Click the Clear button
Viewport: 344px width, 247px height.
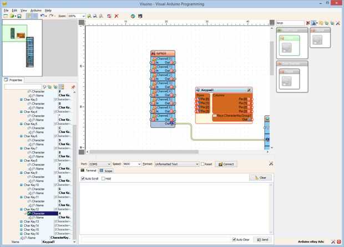(x=260, y=178)
